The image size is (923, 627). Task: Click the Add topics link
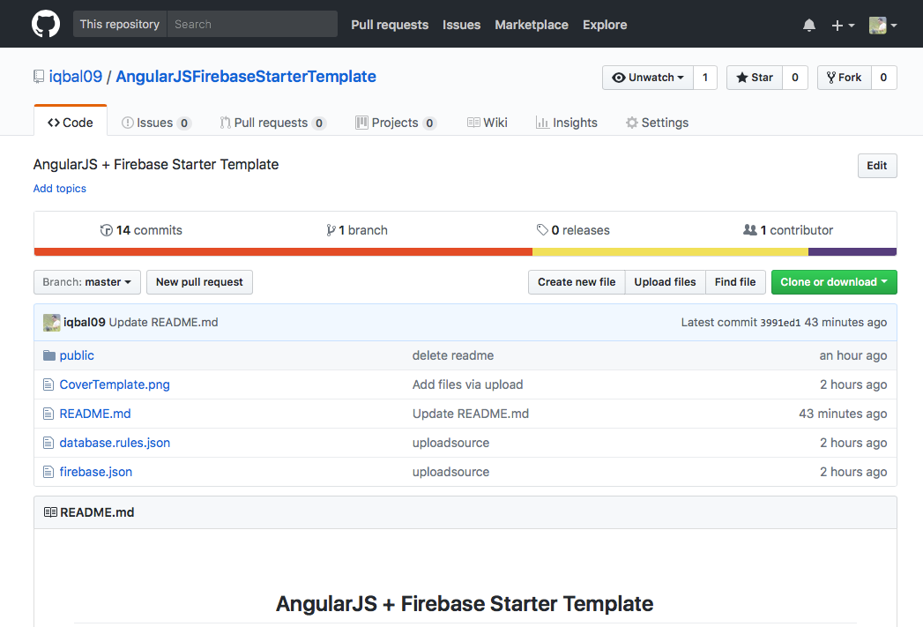click(x=59, y=189)
